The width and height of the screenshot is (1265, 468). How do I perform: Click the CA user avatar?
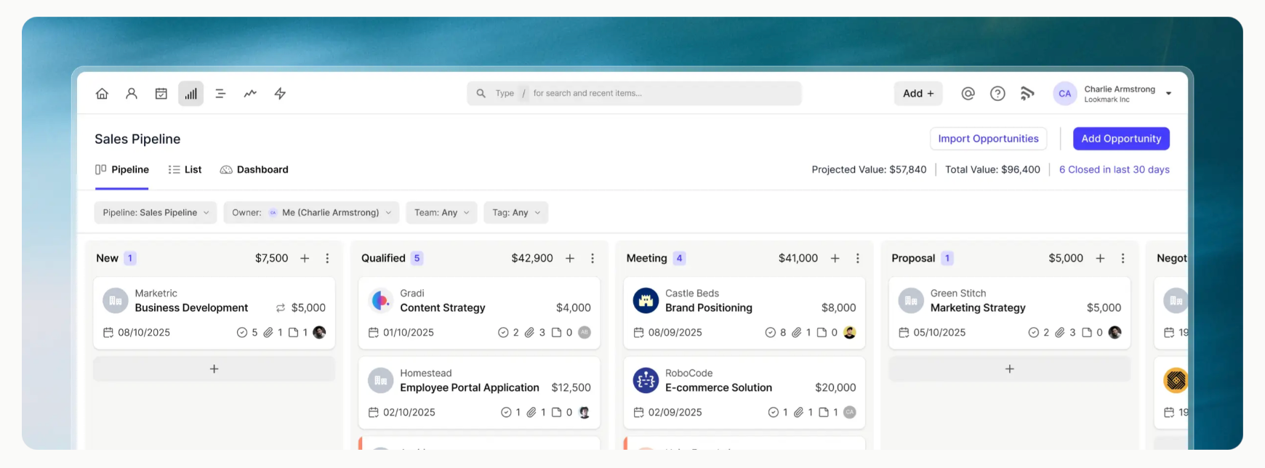[1065, 94]
